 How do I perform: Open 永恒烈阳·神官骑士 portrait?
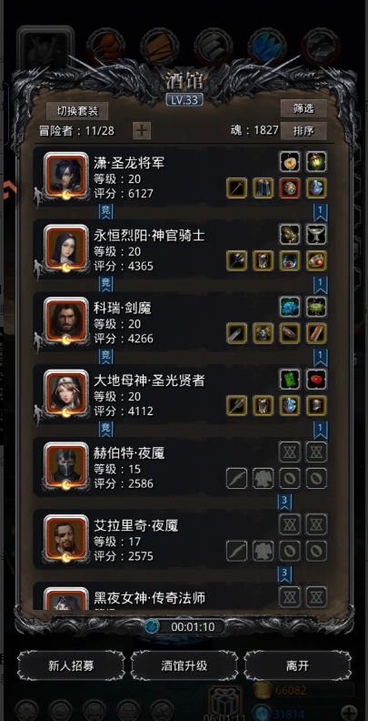pos(66,248)
